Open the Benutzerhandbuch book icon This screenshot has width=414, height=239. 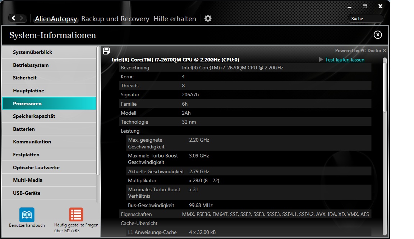pos(27,215)
